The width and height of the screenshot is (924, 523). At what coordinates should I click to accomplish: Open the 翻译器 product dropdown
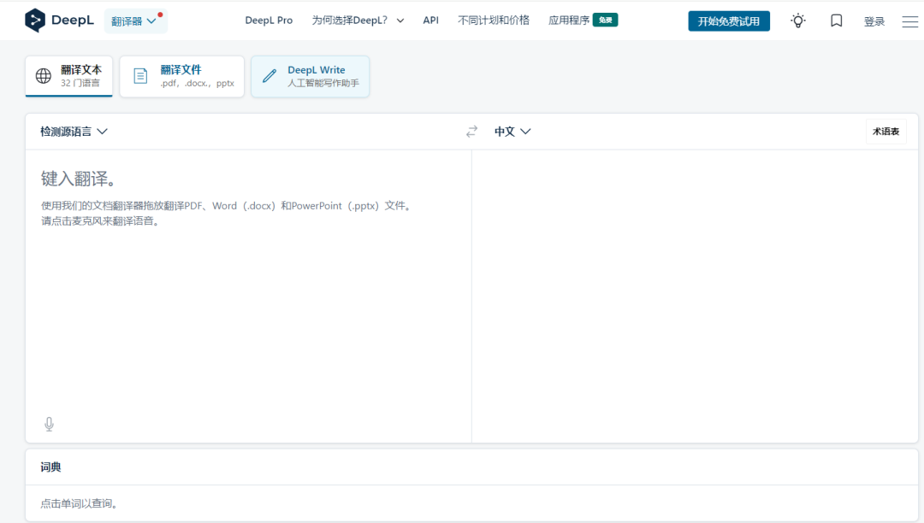pyautogui.click(x=135, y=21)
